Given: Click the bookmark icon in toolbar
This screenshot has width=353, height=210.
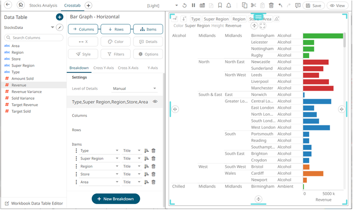Looking at the screenshot, I should [x=220, y=5].
